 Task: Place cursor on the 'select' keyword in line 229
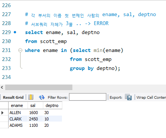tap(34, 33)
